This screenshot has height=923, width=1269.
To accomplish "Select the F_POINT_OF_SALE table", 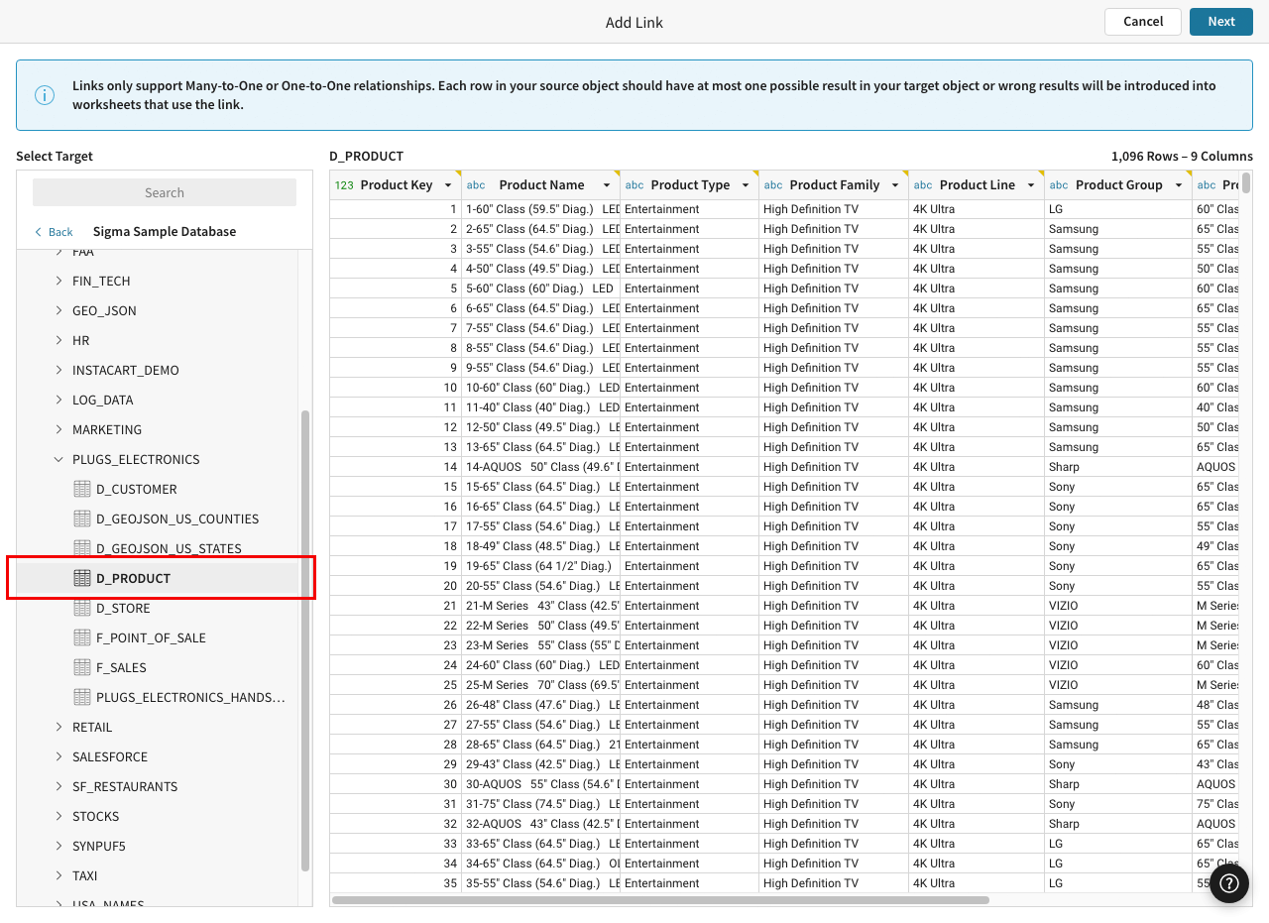I will tap(157, 637).
